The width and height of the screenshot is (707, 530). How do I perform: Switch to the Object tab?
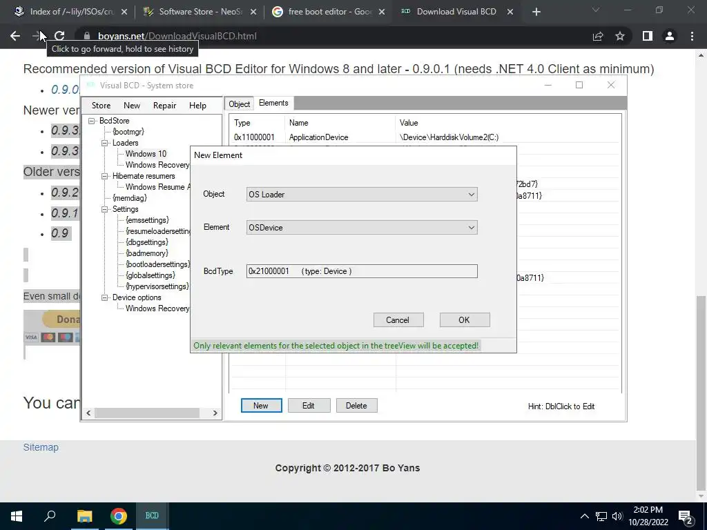(x=239, y=104)
